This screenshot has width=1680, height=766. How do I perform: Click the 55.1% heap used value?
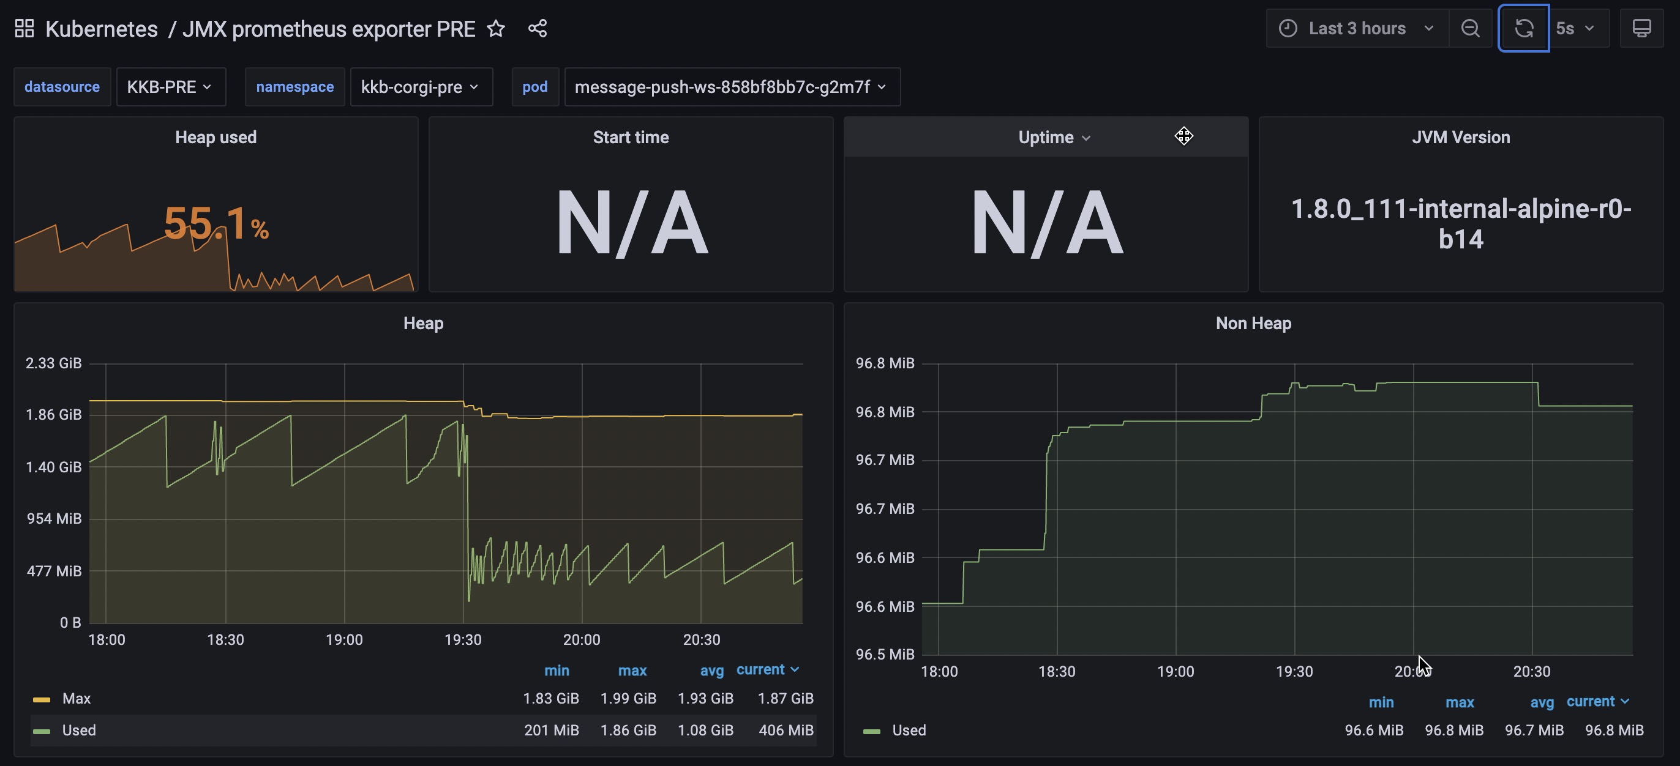(216, 223)
